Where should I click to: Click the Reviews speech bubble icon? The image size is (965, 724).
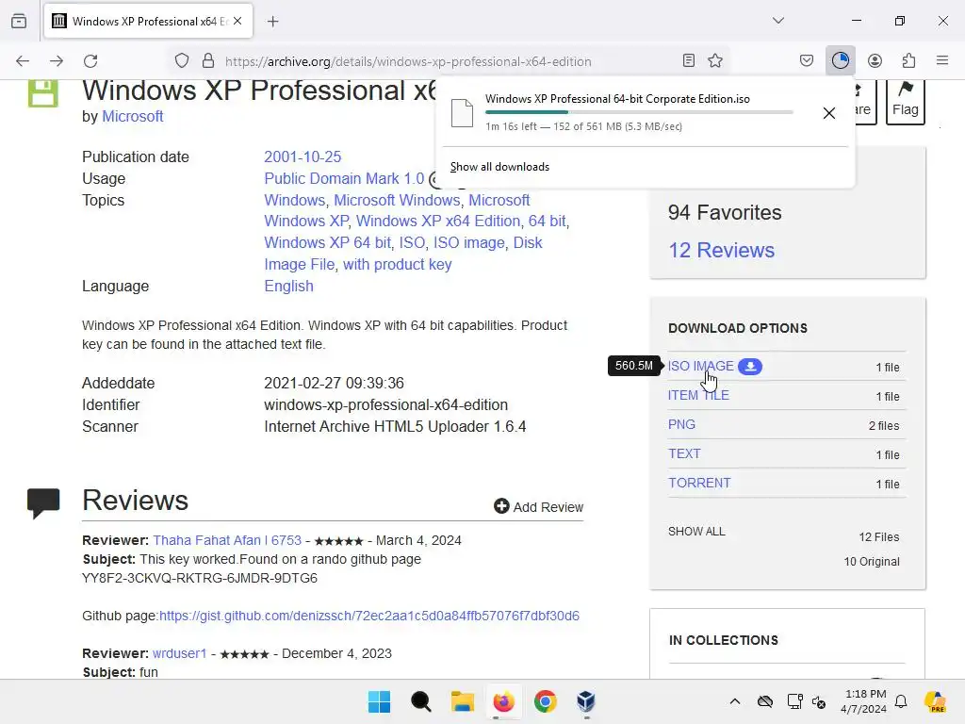[43, 503]
